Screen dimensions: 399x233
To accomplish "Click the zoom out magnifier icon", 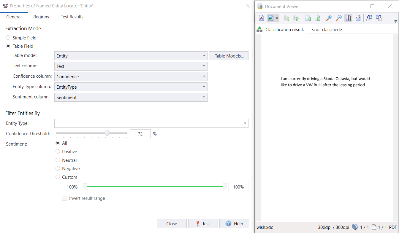I will coord(339,18).
